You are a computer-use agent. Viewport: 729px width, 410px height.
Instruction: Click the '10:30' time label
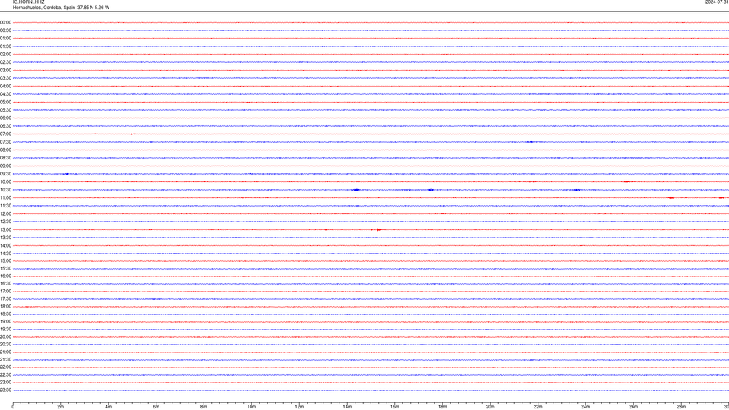5,190
